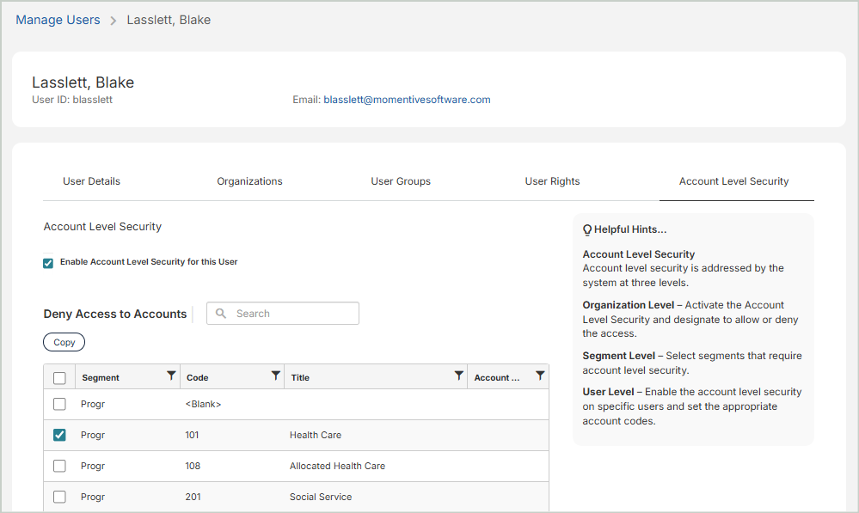Check the Blank code row checkbox
Image resolution: width=859 pixels, height=513 pixels.
(x=59, y=404)
